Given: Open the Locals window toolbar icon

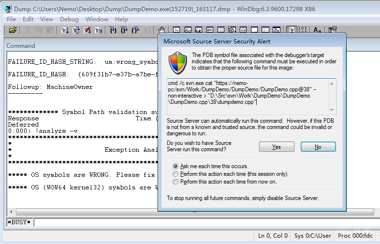Looking at the screenshot, I should click(x=199, y=30).
